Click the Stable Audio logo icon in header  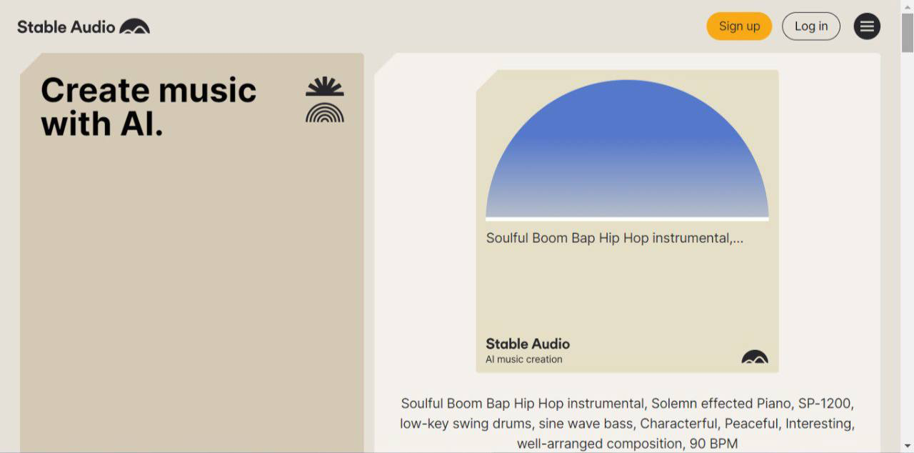tap(134, 27)
